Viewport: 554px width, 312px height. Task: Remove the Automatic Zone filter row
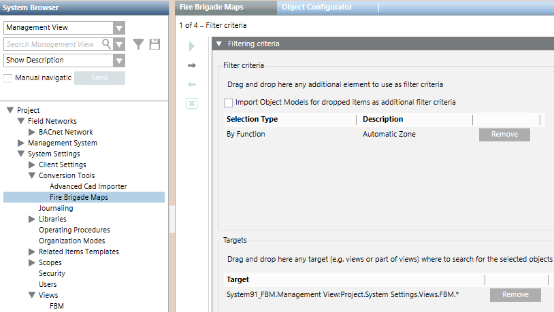pyautogui.click(x=504, y=135)
